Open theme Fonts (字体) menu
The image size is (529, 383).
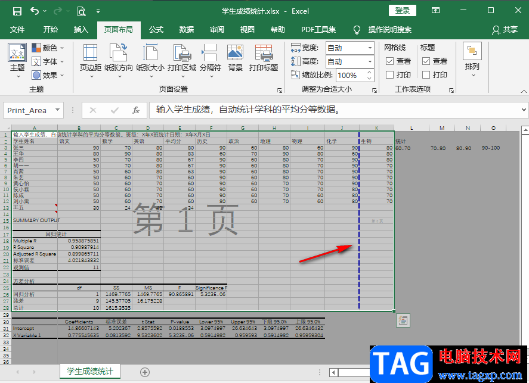[x=48, y=61]
